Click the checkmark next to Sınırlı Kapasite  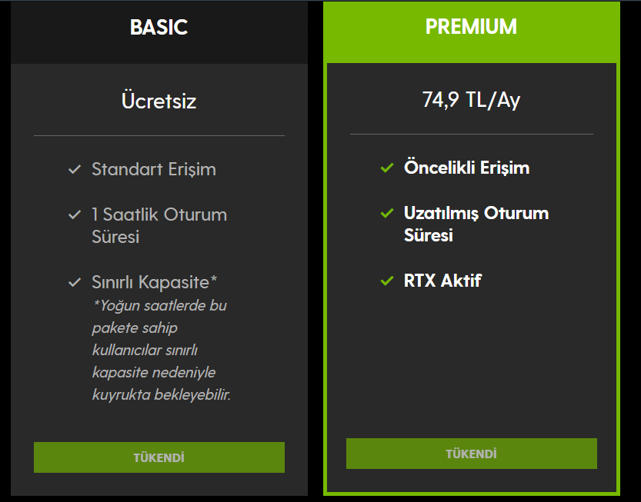(75, 282)
